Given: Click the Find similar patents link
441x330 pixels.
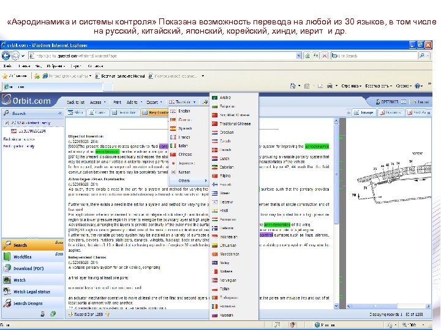Looking at the screenshot, I should click(x=19, y=139).
